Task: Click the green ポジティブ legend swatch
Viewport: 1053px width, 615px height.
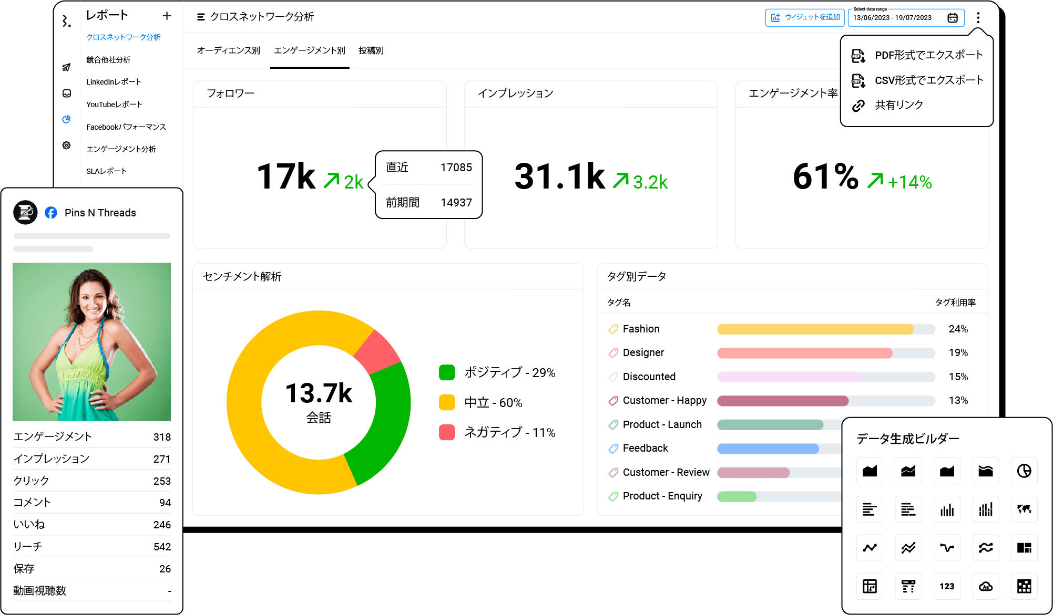Action: pos(447,372)
